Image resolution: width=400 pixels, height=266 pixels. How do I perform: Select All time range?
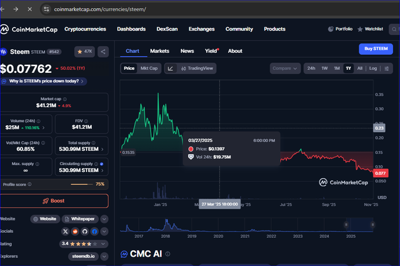(360, 69)
